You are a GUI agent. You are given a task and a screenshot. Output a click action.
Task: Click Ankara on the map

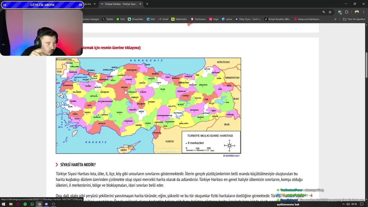click(x=124, y=87)
